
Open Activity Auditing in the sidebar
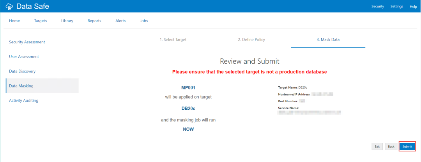tap(24, 100)
